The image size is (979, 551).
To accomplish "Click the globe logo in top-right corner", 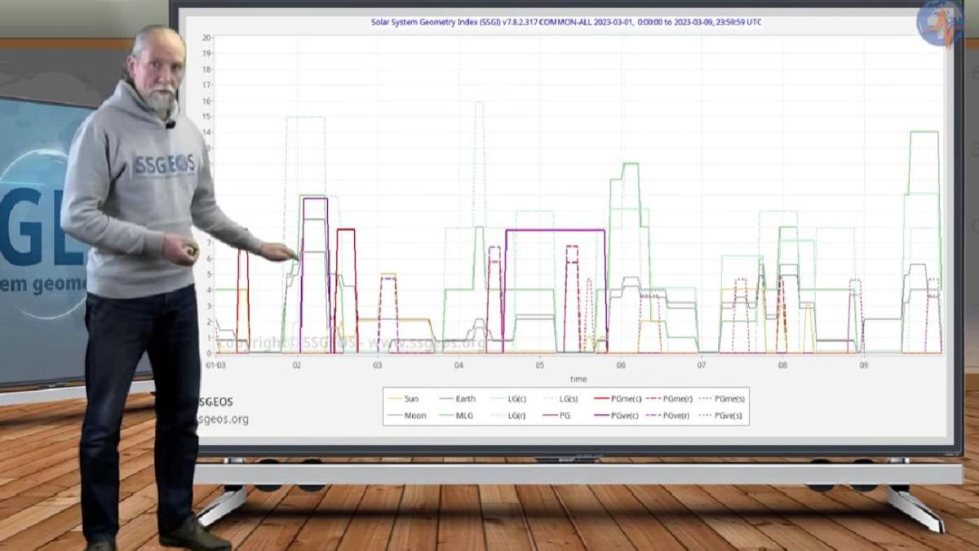I will pyautogui.click(x=940, y=22).
